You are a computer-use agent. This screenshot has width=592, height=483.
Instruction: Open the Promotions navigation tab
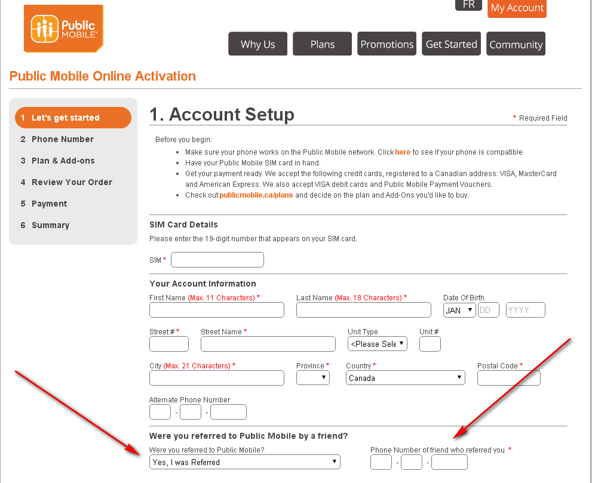click(x=387, y=43)
